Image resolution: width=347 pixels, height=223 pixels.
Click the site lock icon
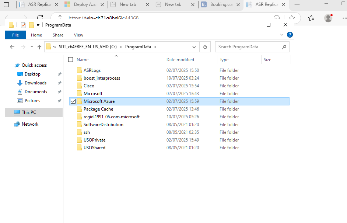(x=60, y=18)
